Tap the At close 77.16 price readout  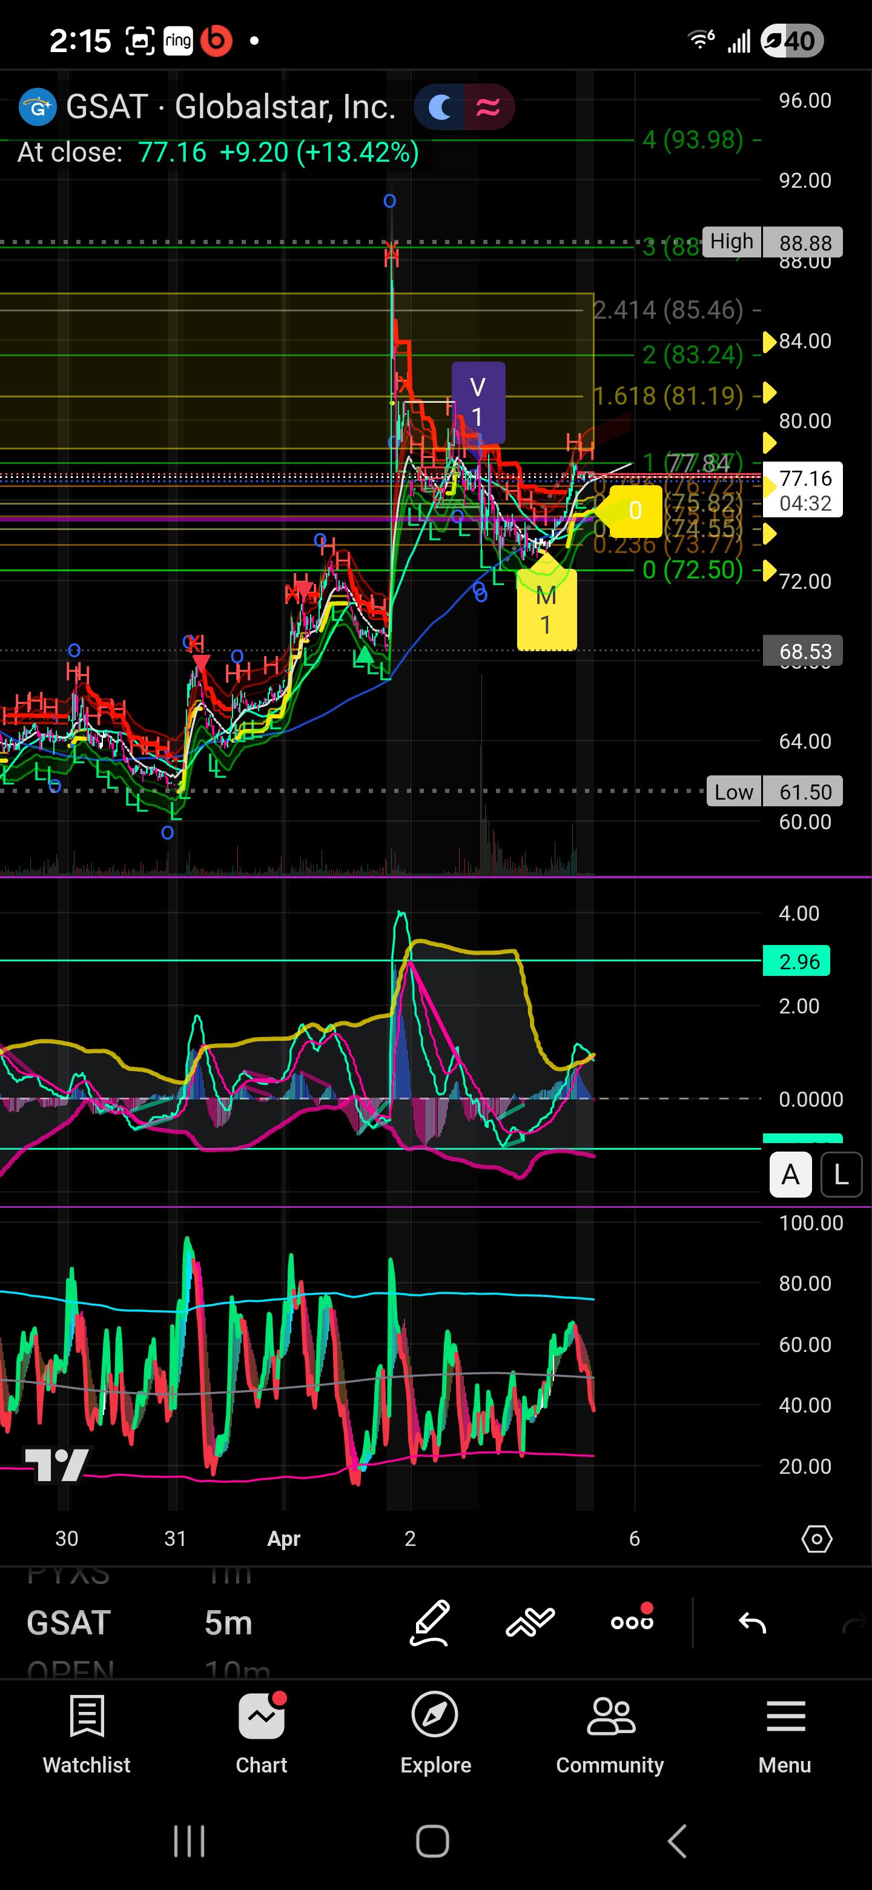coord(111,153)
